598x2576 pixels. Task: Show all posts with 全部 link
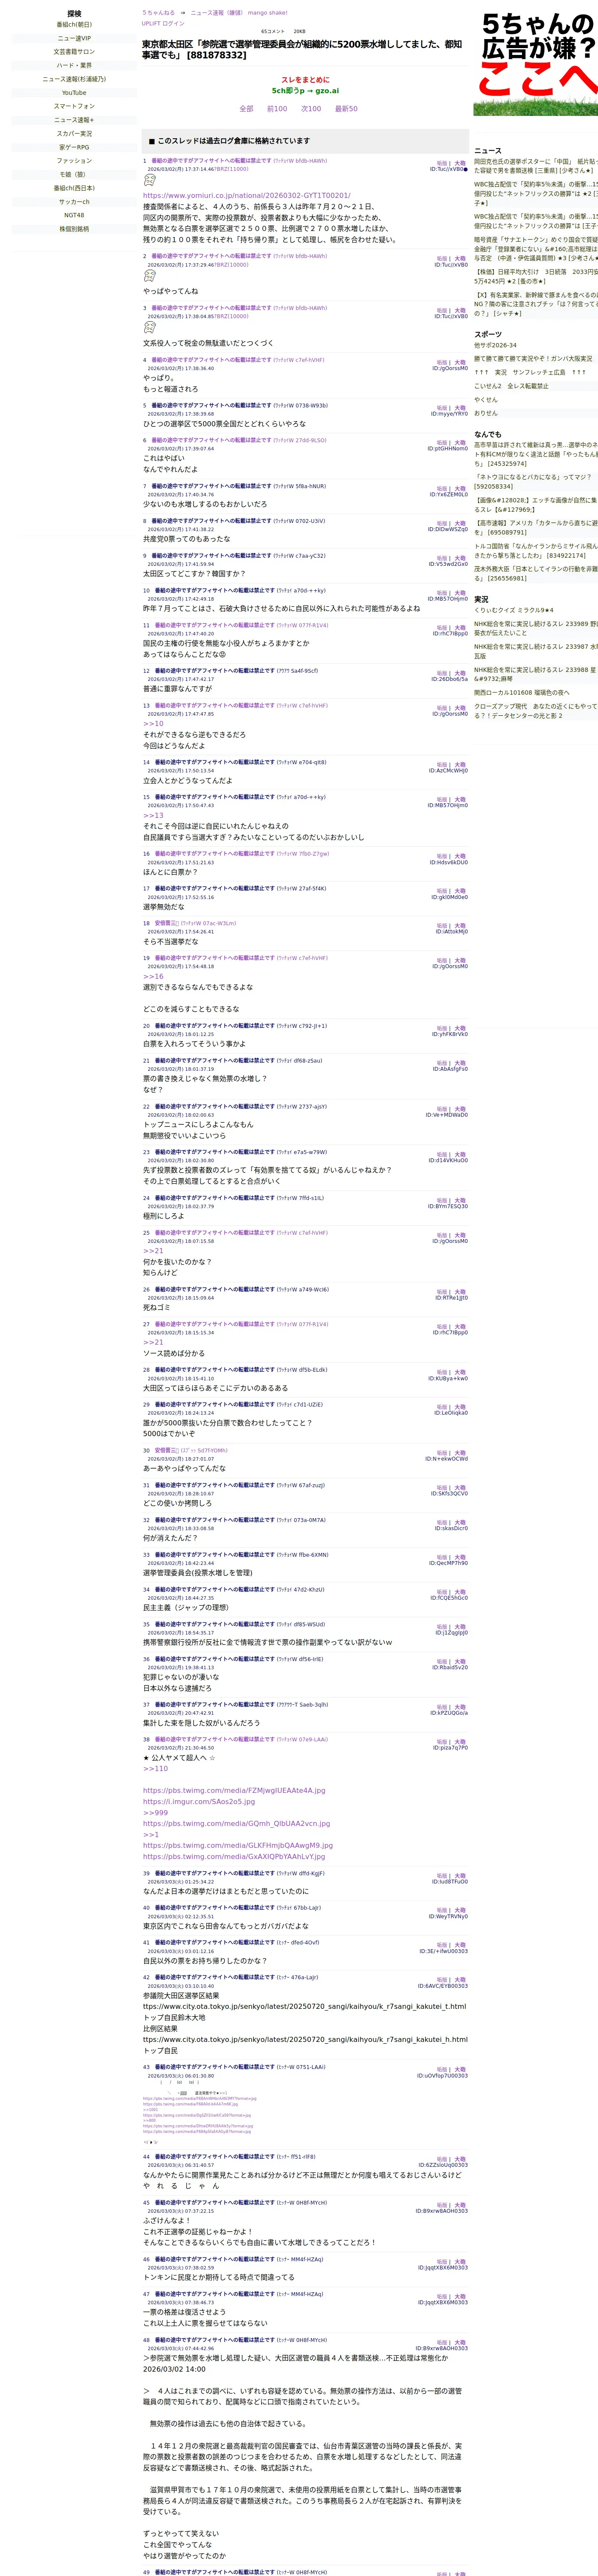click(246, 109)
